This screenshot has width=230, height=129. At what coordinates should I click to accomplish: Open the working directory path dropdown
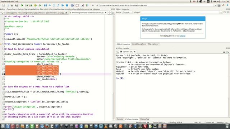point(215,5)
